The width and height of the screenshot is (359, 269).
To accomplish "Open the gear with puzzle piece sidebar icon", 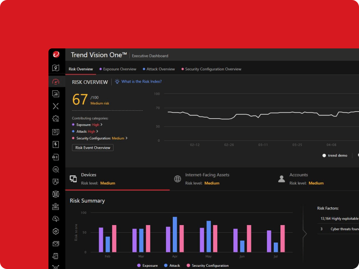I will pyautogui.click(x=56, y=118).
